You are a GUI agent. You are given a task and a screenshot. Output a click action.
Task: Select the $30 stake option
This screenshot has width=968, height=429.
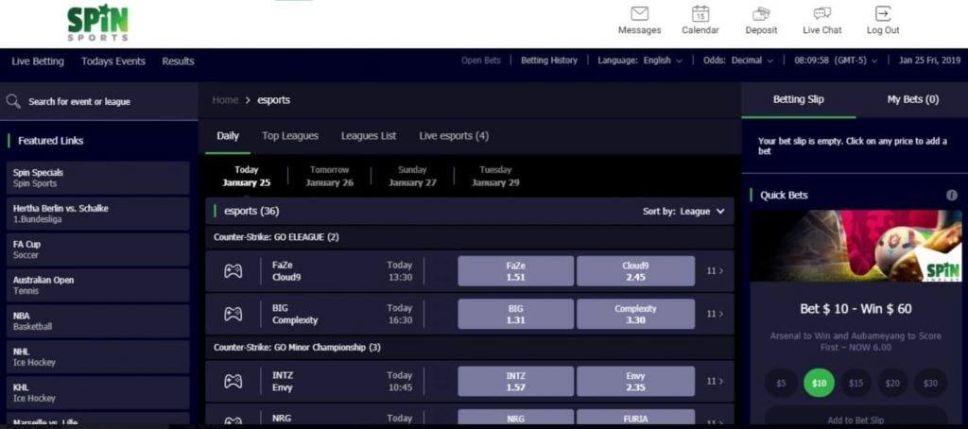click(930, 384)
